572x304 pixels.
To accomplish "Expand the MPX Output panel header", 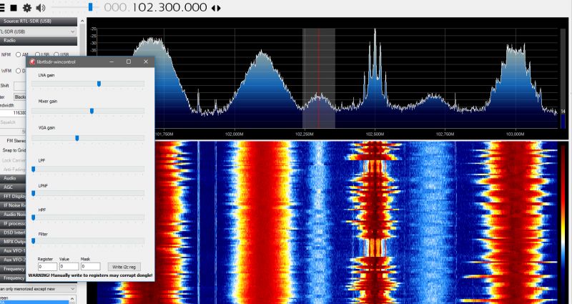I will [13, 242].
